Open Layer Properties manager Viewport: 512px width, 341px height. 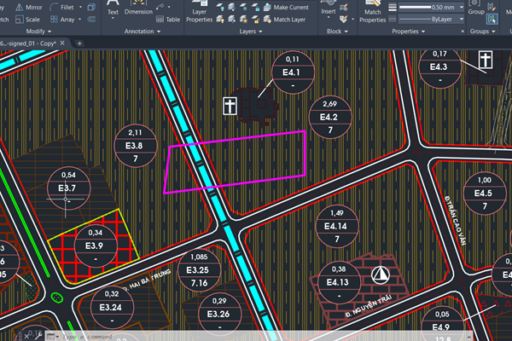coord(199,12)
